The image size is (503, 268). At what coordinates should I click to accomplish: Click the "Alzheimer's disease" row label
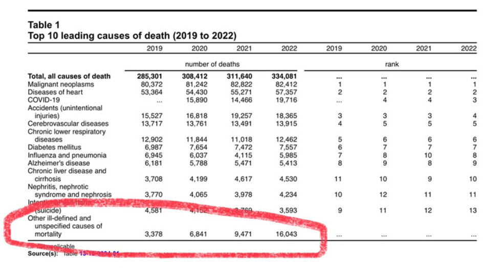pyautogui.click(x=59, y=163)
